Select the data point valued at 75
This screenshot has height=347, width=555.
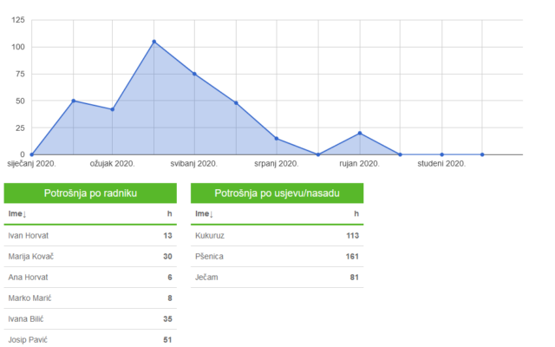pos(194,74)
